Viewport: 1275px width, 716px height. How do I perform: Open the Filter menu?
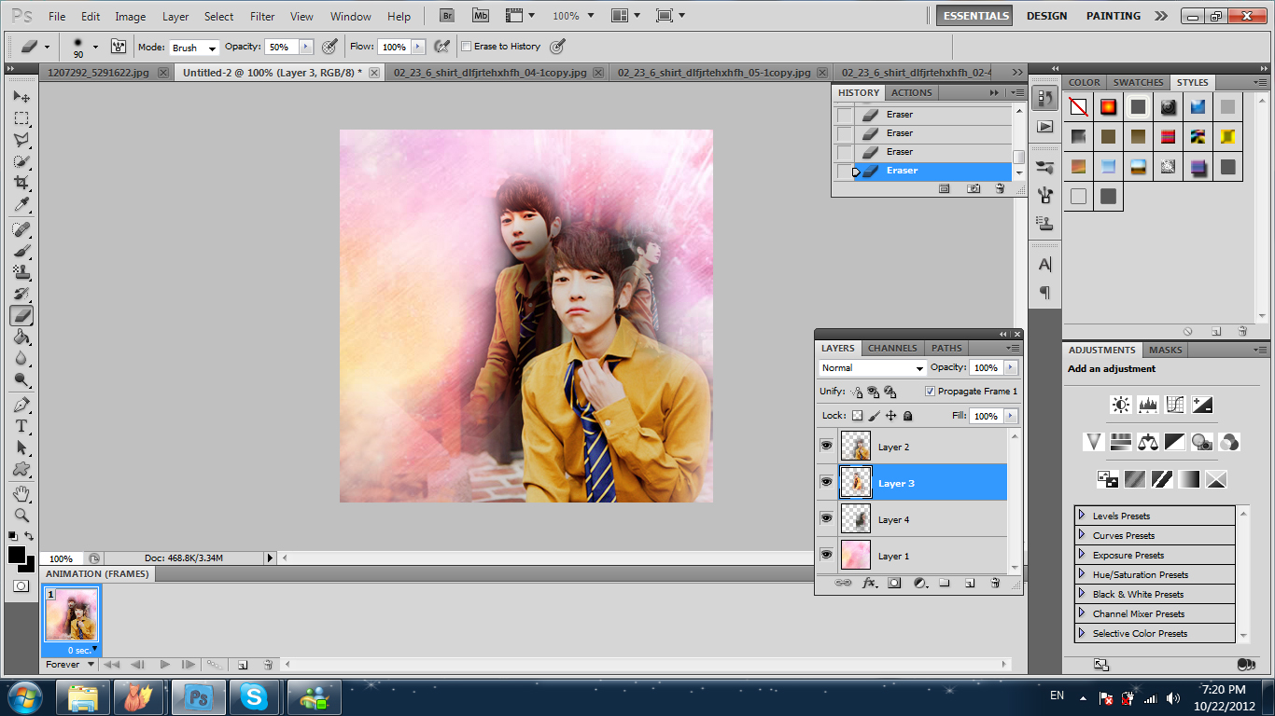[x=262, y=17]
